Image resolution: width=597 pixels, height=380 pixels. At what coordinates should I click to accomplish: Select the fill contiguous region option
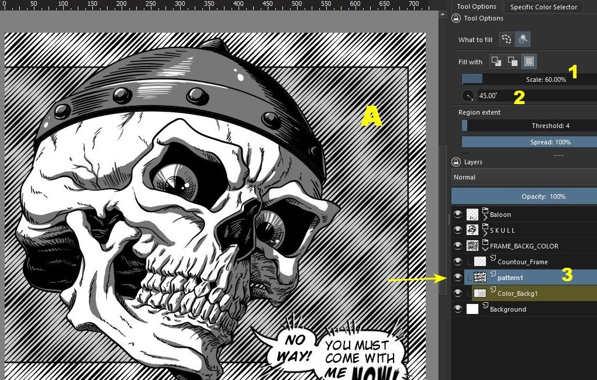click(x=508, y=39)
